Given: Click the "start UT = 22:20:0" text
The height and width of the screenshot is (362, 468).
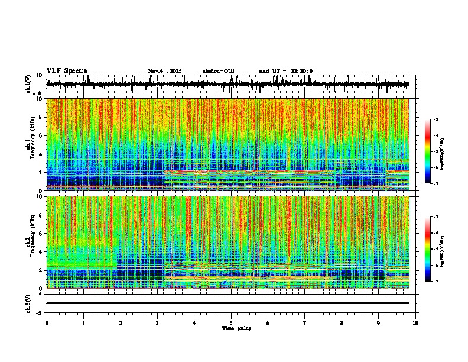Looking at the screenshot, I should 285,71.
